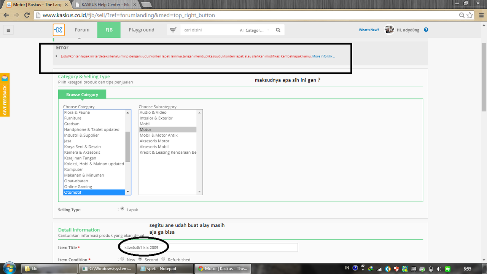Click the cari disini search box
This screenshot has height=274, width=487.
[208, 30]
